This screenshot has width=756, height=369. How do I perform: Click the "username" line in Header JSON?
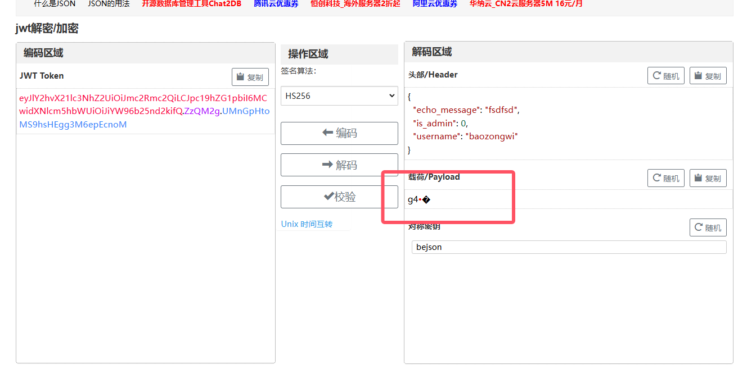click(x=465, y=136)
